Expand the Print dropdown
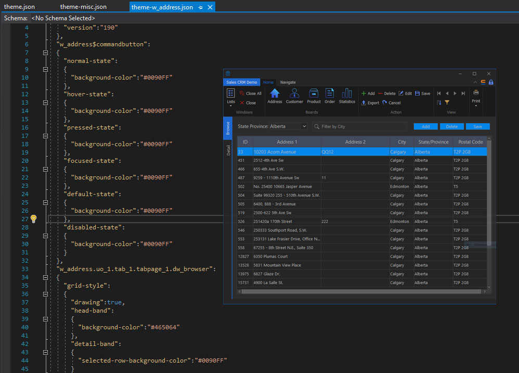This screenshot has width=519, height=373. click(x=476, y=107)
